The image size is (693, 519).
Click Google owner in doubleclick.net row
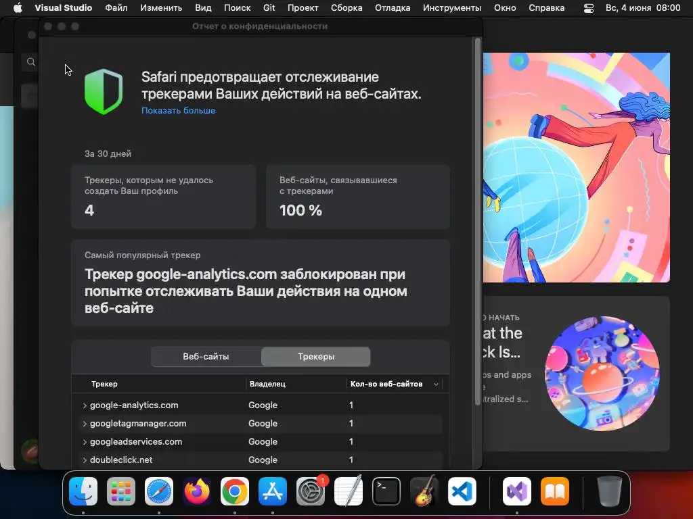coord(263,460)
